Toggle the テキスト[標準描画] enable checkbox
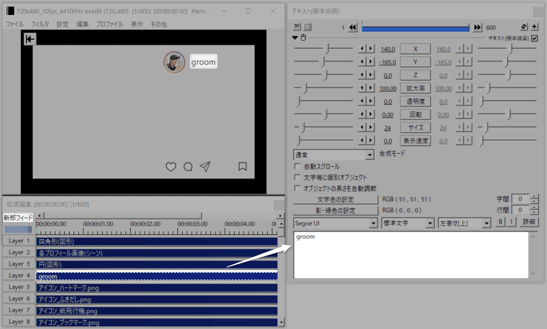 pos(534,38)
